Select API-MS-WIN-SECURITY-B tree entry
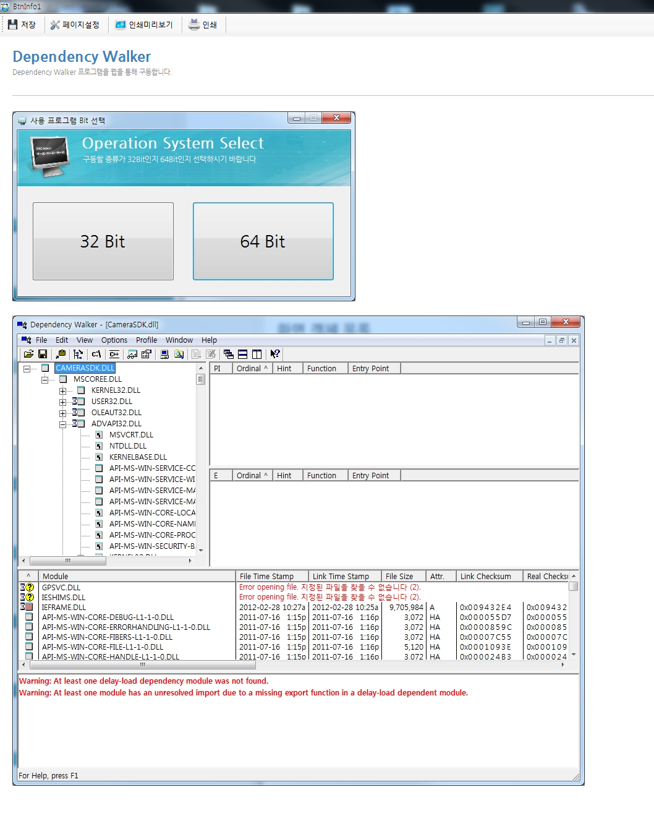 tap(152, 546)
